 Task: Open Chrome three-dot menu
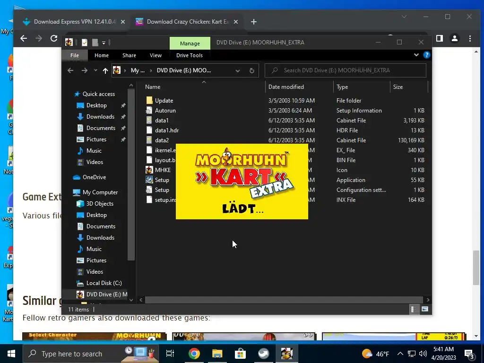(x=470, y=38)
